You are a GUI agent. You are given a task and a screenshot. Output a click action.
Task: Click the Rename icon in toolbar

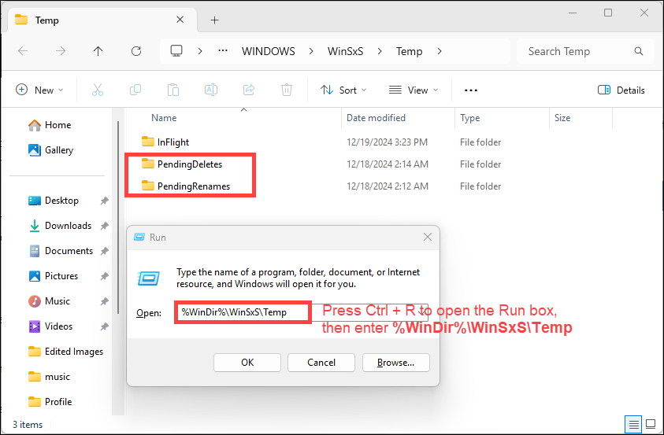point(211,90)
